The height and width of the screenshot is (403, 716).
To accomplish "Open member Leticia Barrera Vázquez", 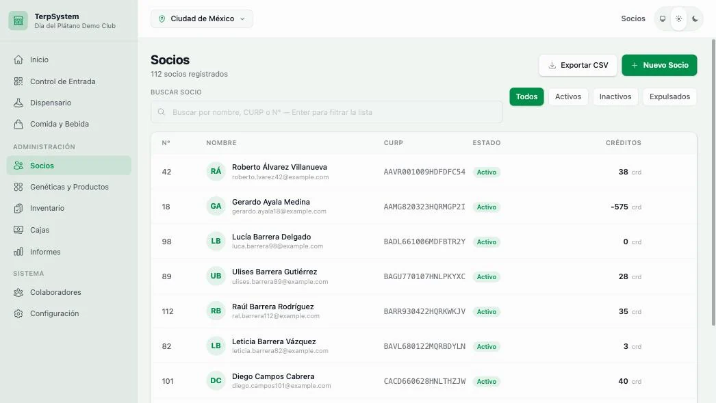I will coord(274,341).
